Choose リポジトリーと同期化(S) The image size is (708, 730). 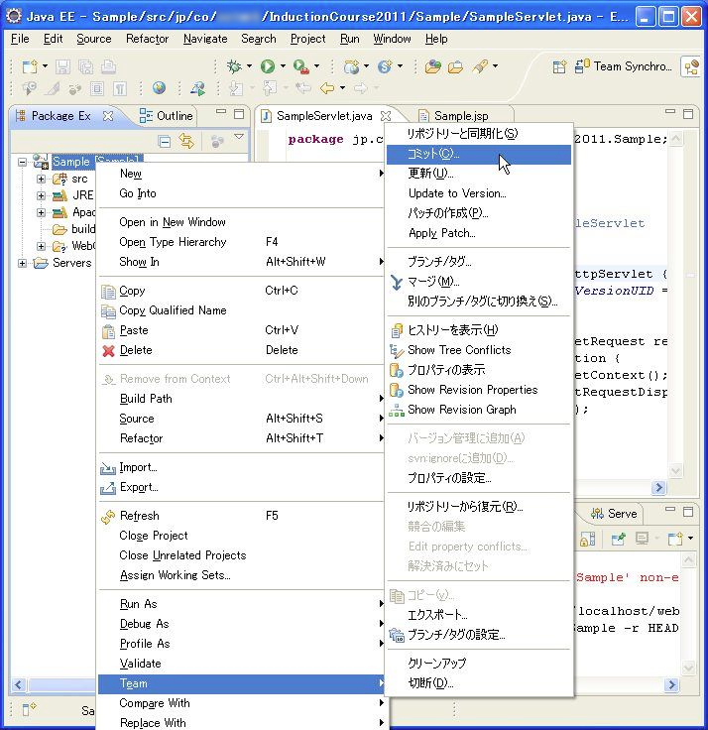point(479,134)
